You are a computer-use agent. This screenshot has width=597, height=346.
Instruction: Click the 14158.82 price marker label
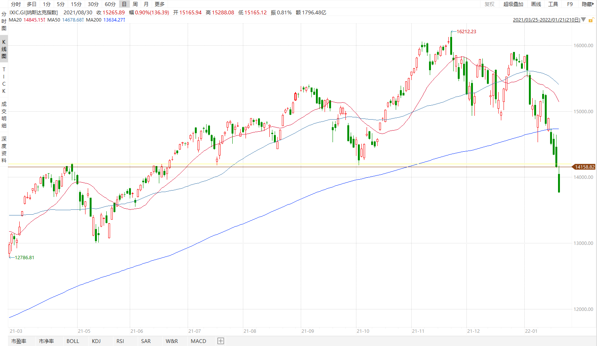(585, 167)
